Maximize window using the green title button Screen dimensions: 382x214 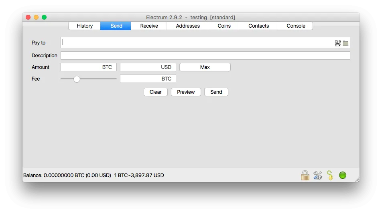pos(44,17)
